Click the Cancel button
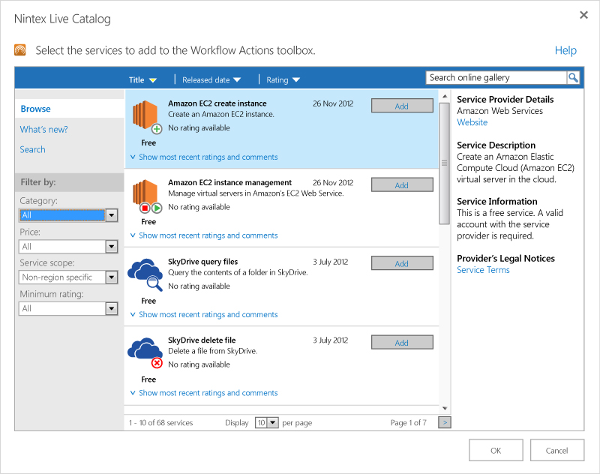 tap(557, 450)
